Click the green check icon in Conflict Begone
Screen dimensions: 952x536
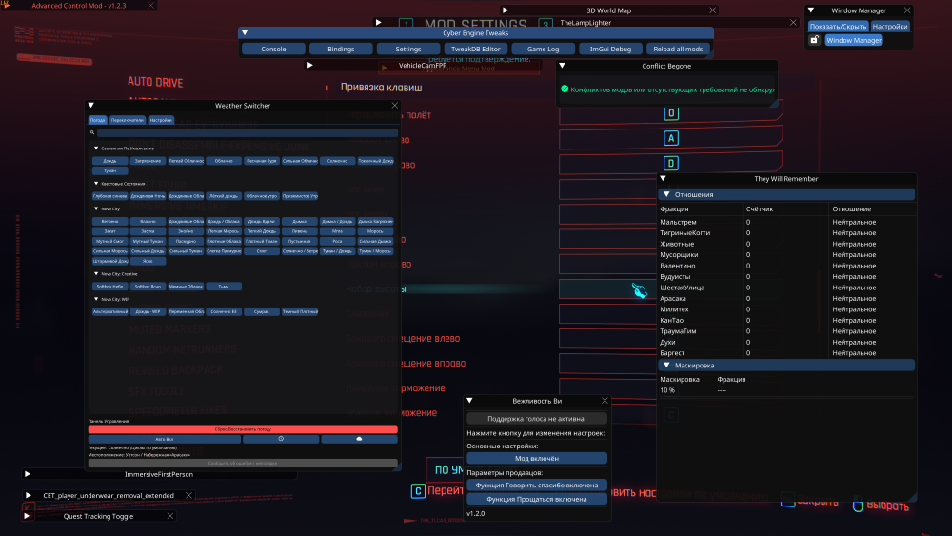pos(565,89)
